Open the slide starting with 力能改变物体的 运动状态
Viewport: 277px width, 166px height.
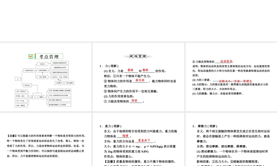pos(231,77)
